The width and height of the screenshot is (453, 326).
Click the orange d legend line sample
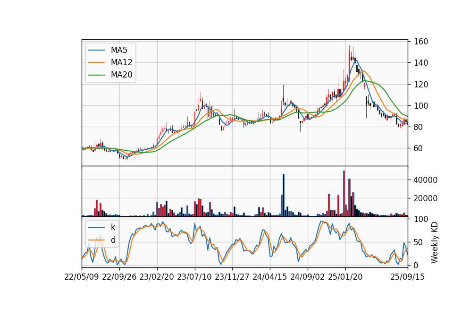point(96,240)
